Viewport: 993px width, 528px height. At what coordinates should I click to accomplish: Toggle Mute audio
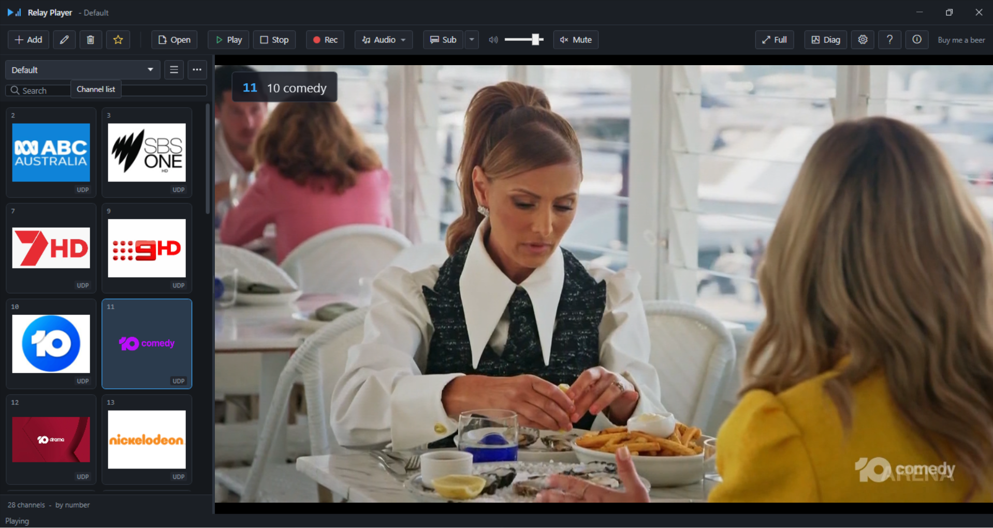click(x=576, y=40)
